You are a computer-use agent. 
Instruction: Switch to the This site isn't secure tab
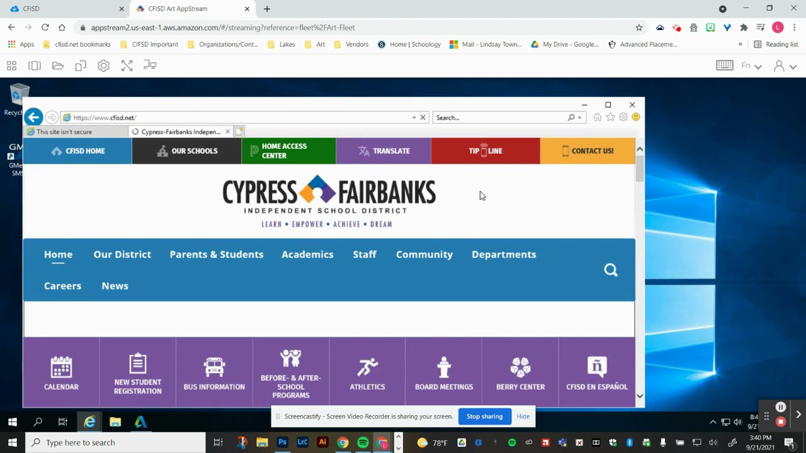coord(76,131)
